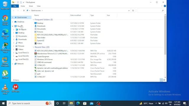Viewport: 189px width, 106px height.
Task: Select the Suzuki Burgman MP4 file
Action: click(43, 57)
